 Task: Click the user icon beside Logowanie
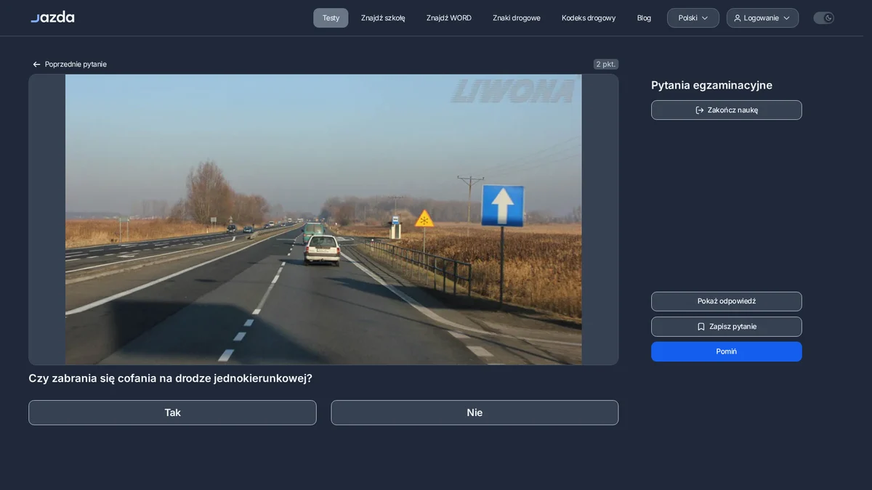(x=738, y=18)
